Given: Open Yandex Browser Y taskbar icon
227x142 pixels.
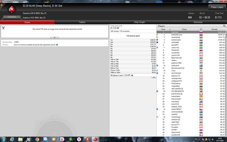Looking at the screenshot, I should coord(79,139).
